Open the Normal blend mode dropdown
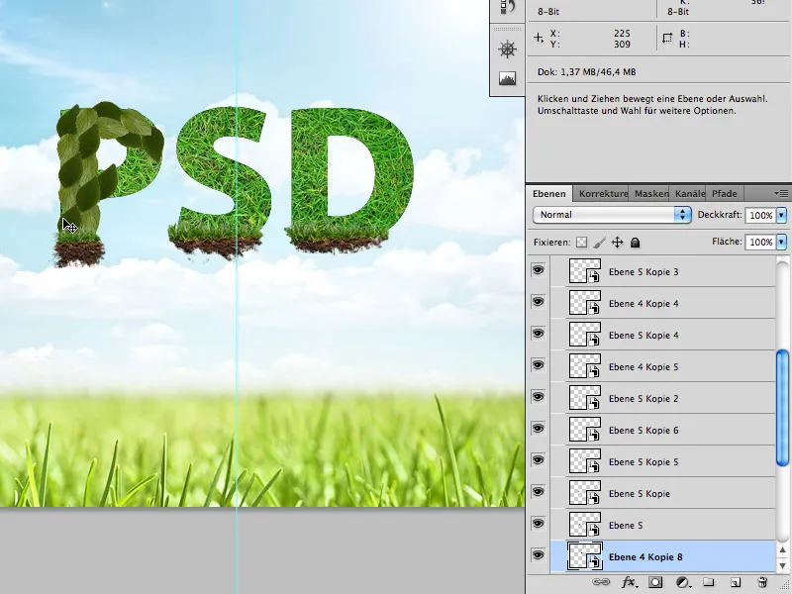792x594 pixels. [612, 215]
